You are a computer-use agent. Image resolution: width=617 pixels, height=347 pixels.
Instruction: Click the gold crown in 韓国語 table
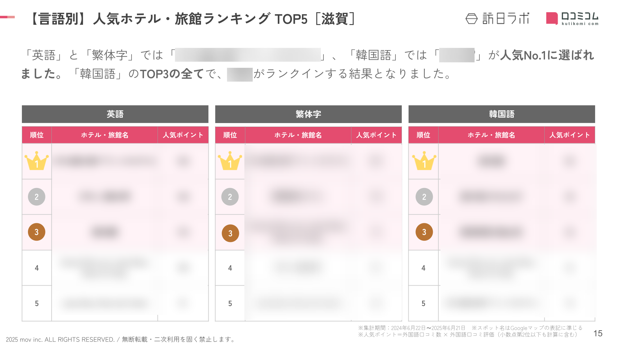coord(424,161)
